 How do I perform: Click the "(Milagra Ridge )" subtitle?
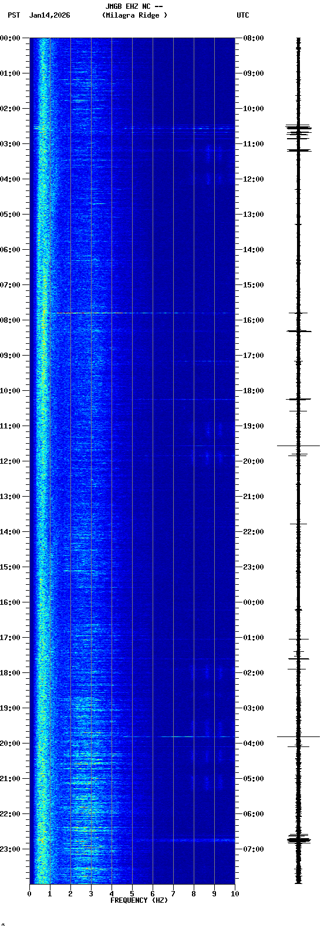click(134, 15)
